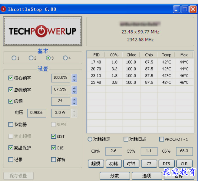
Task: Click the 3.0 W power field
Action: (61, 113)
